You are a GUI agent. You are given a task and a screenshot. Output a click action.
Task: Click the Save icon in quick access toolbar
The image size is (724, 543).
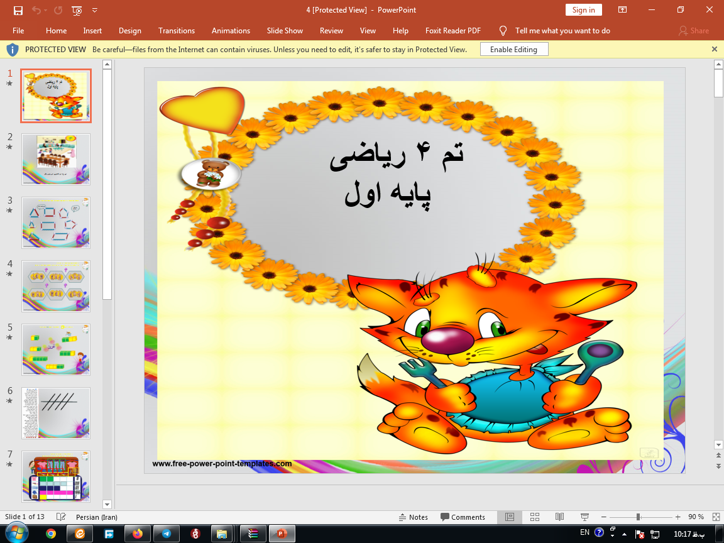[18, 10]
